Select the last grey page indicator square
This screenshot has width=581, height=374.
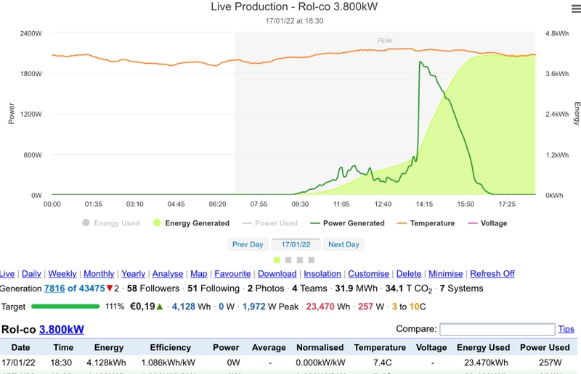point(312,259)
